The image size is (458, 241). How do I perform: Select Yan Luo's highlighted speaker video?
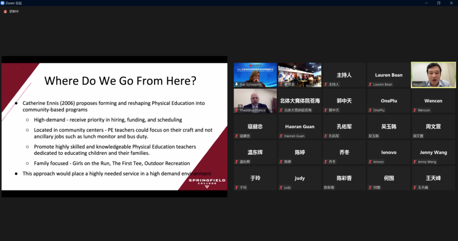click(433, 75)
